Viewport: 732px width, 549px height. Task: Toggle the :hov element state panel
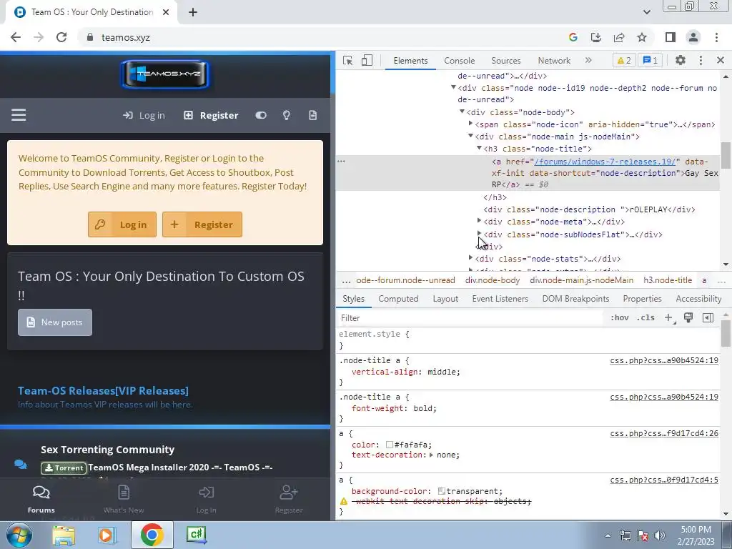click(619, 318)
